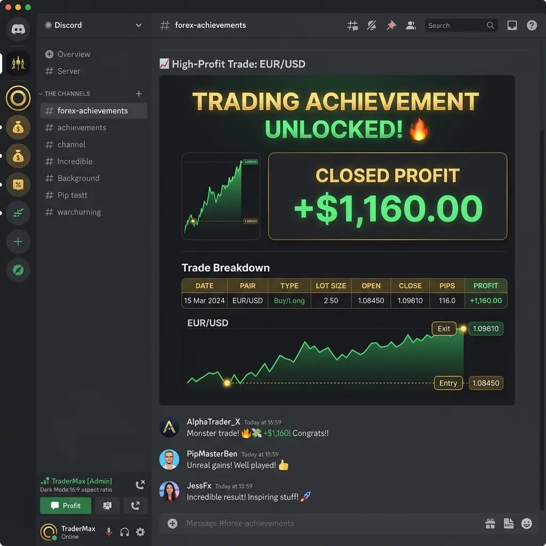Click the +1,160.00 profit cell
Screen dimensions: 546x546
[x=486, y=301]
